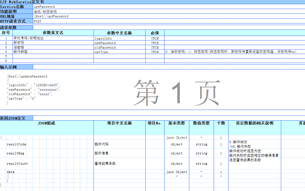This screenshot has width=305, height=191.
Task: Click the "oldPassword" : "xxxxx" example line
Action: coord(30,94)
